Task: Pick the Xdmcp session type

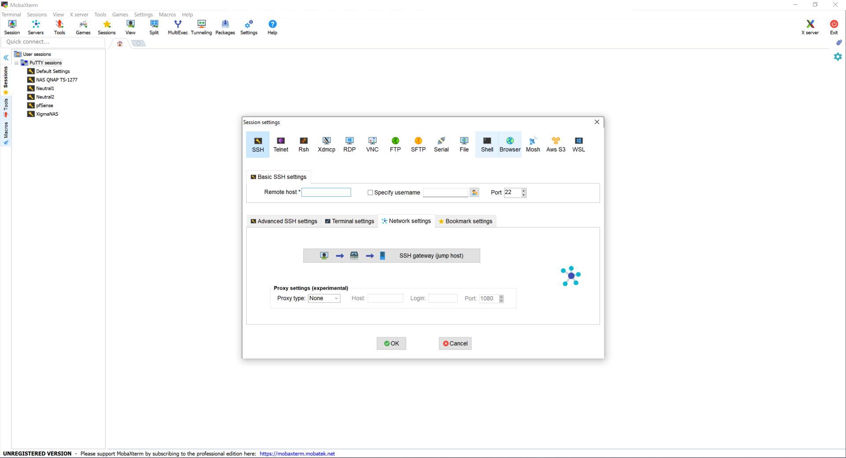Action: 327,144
